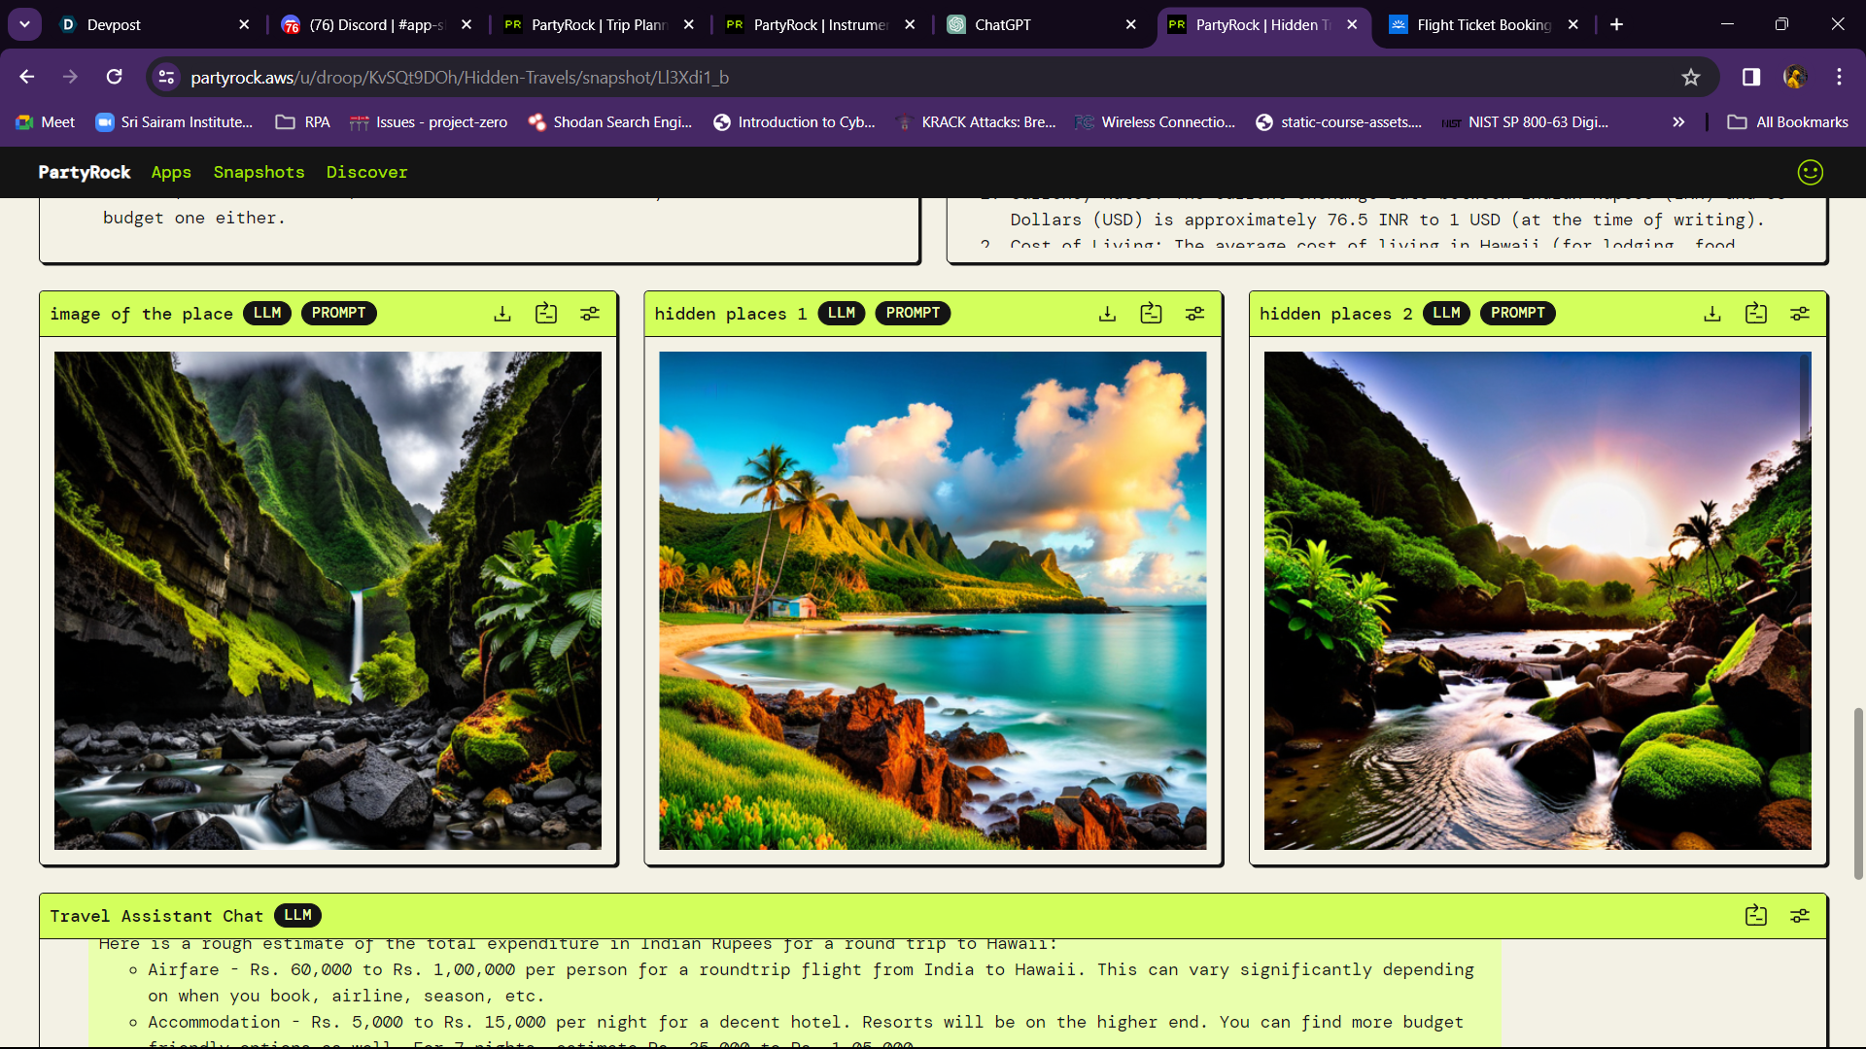The height and width of the screenshot is (1049, 1866).
Task: Toggle PROMPT badge on 'hidden places 2'
Action: (1517, 313)
